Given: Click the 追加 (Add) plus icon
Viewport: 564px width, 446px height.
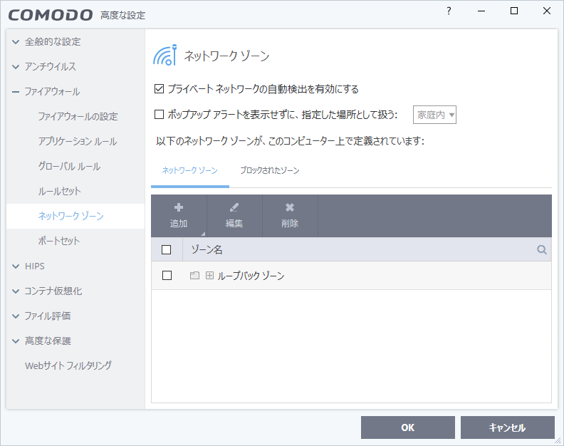Looking at the screenshot, I should click(179, 208).
